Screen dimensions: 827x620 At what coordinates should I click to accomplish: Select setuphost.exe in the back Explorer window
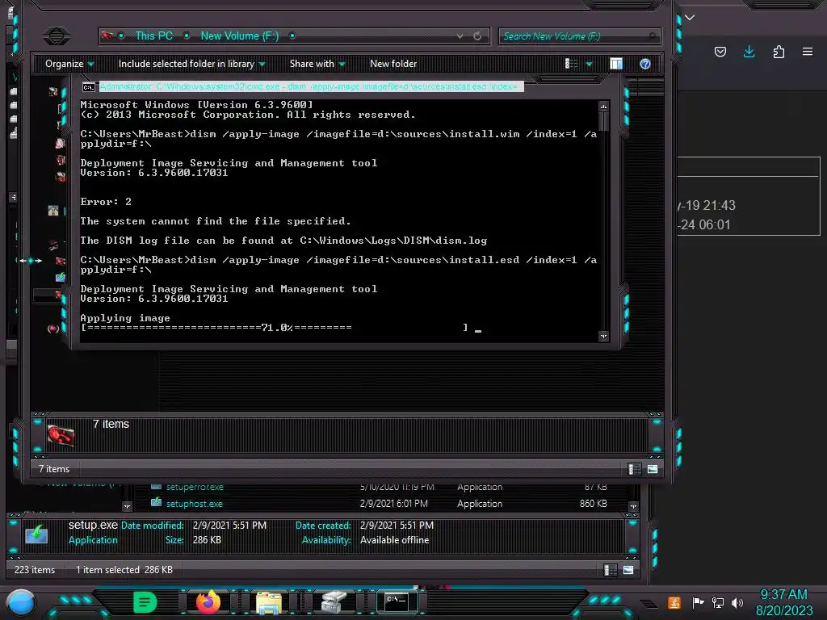pos(194,504)
